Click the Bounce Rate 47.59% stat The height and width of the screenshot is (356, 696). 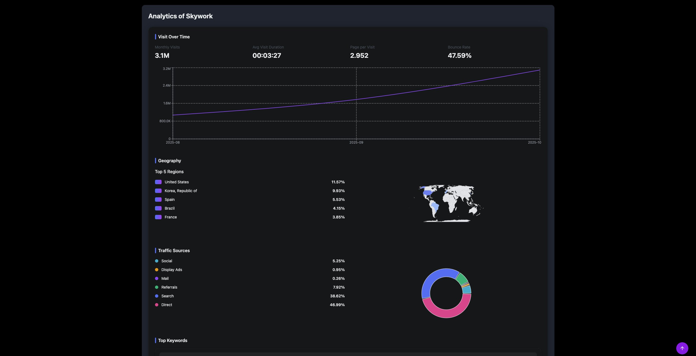pos(460,56)
